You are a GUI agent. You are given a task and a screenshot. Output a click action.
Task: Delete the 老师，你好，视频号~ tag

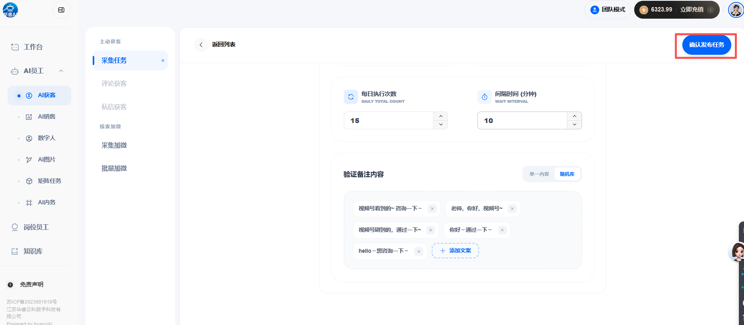tap(512, 209)
